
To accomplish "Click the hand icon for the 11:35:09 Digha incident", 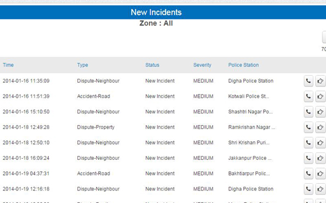I will tap(321, 81).
